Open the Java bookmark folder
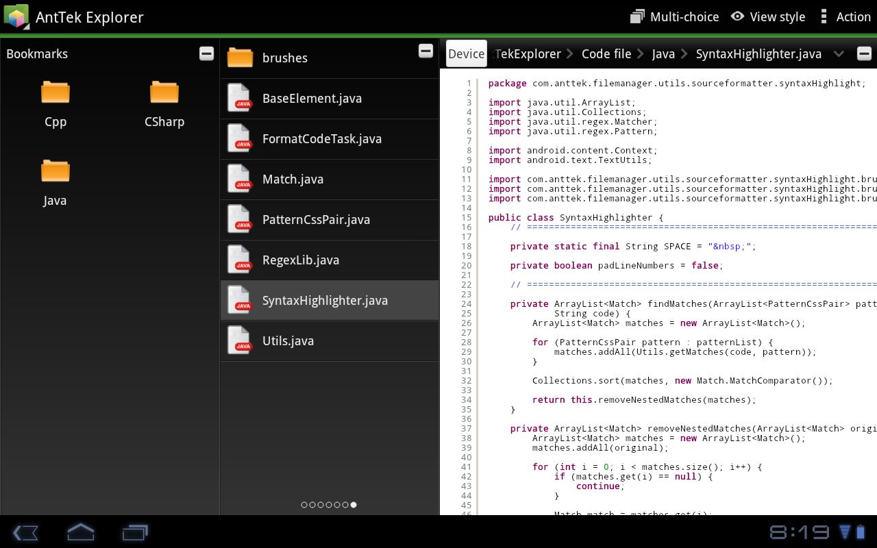 pos(55,182)
